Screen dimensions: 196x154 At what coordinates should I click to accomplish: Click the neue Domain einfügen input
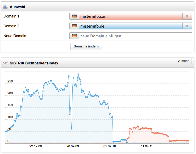coord(135,36)
